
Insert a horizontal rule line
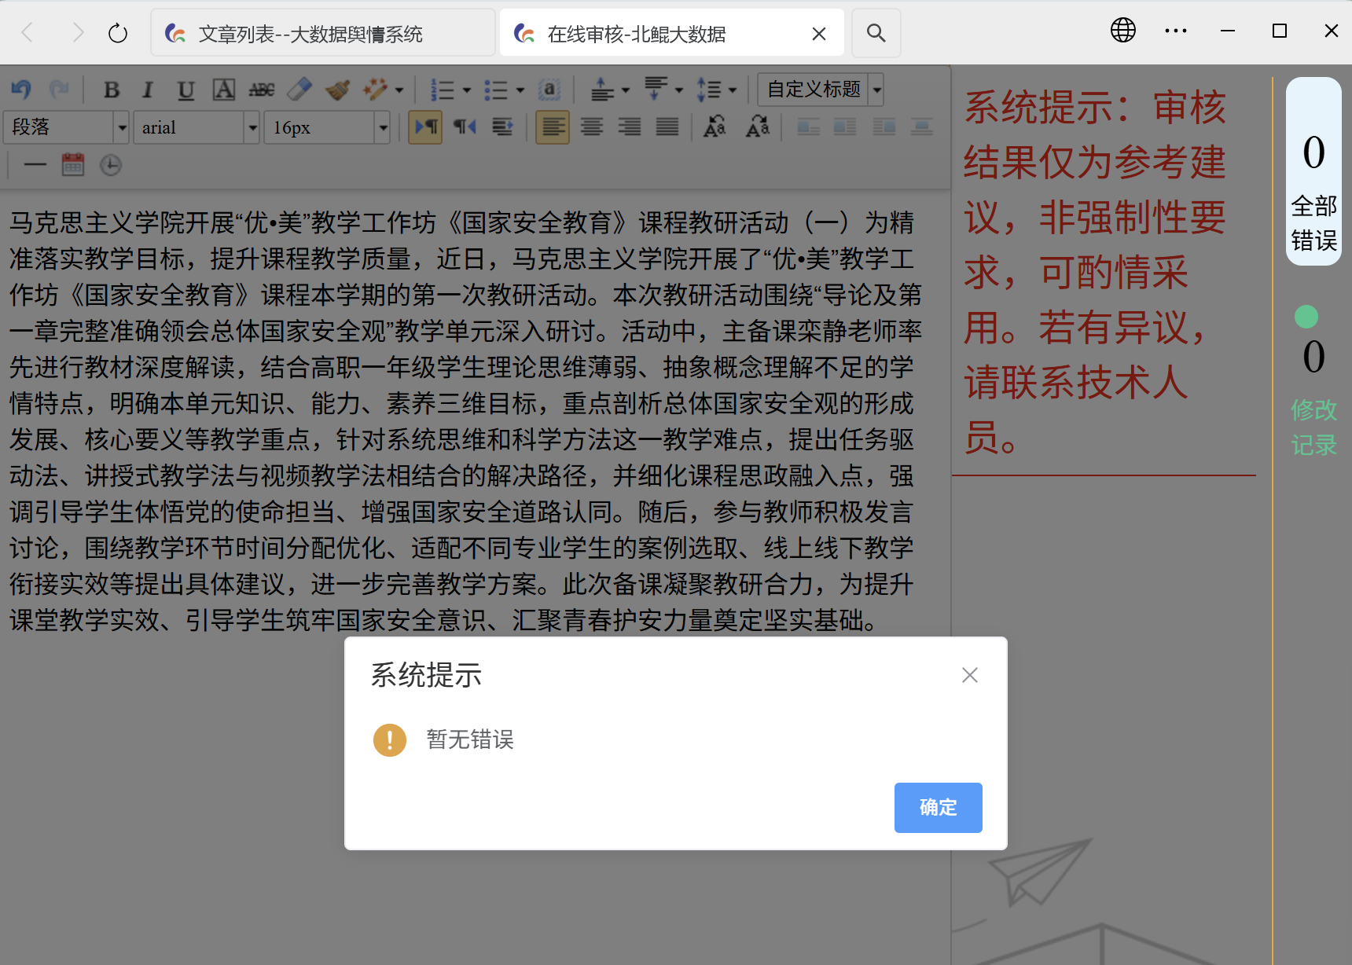click(x=35, y=165)
